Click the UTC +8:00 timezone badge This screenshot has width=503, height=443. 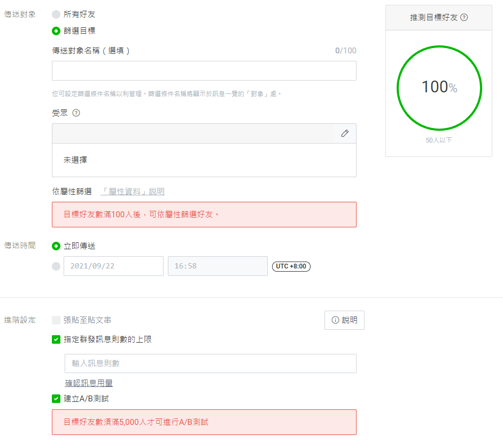point(291,266)
